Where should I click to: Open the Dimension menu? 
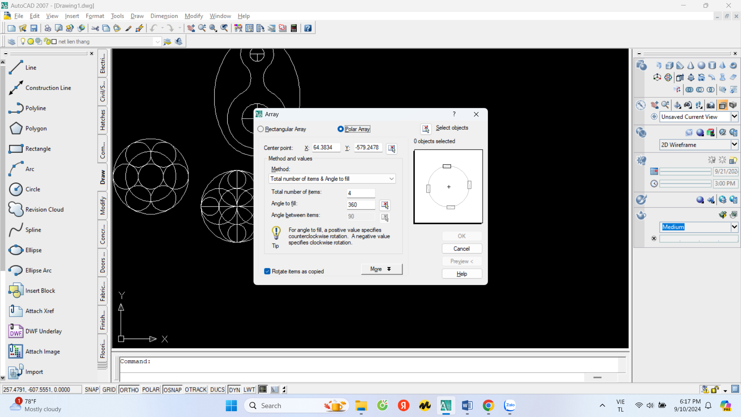tap(164, 16)
